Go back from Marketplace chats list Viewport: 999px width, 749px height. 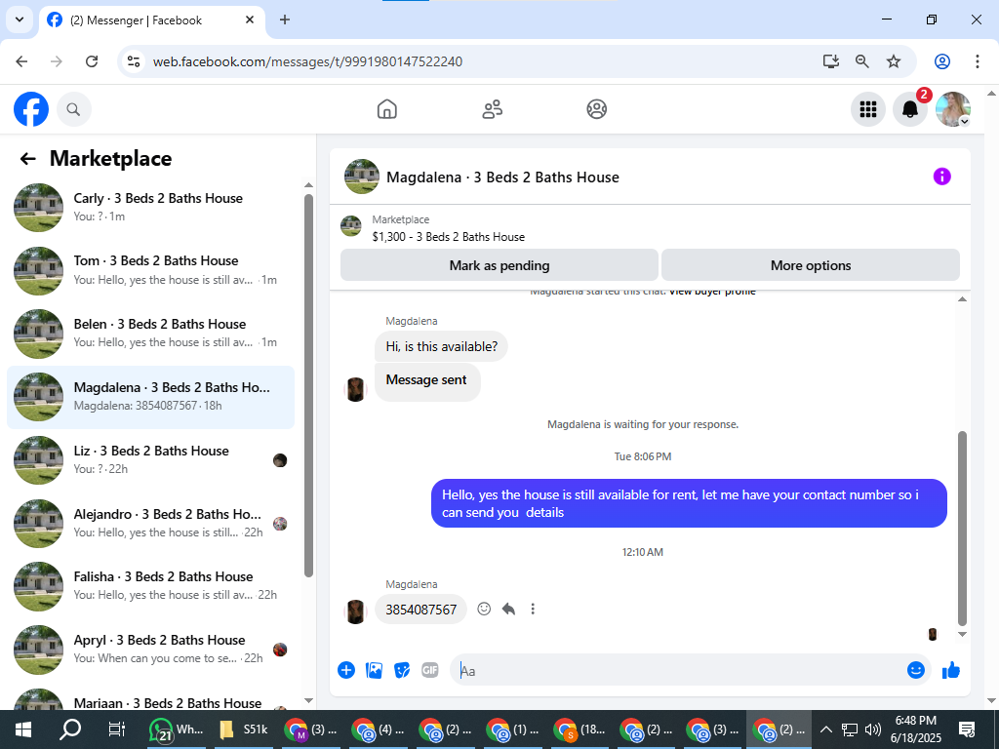(28, 159)
